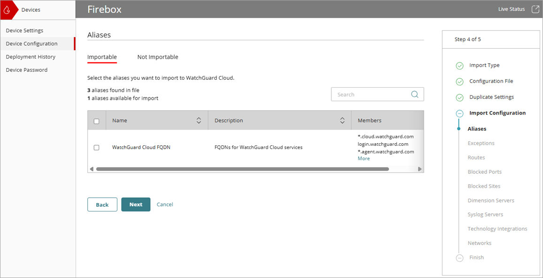Select the Exceptions sub-step in wizard
The width and height of the screenshot is (543, 278).
point(481,143)
